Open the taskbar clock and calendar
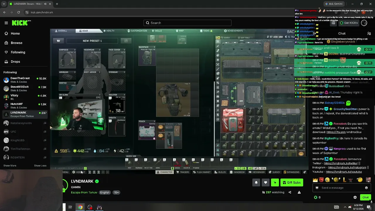 pos(358,207)
